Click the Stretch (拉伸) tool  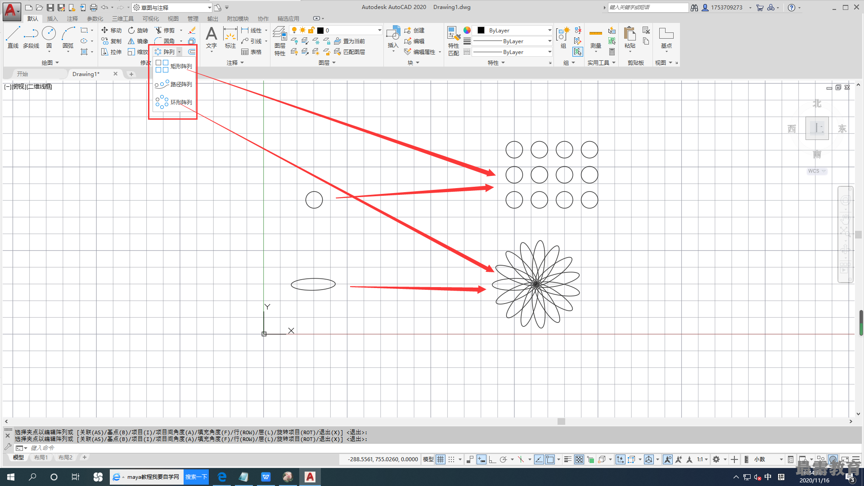click(111, 52)
